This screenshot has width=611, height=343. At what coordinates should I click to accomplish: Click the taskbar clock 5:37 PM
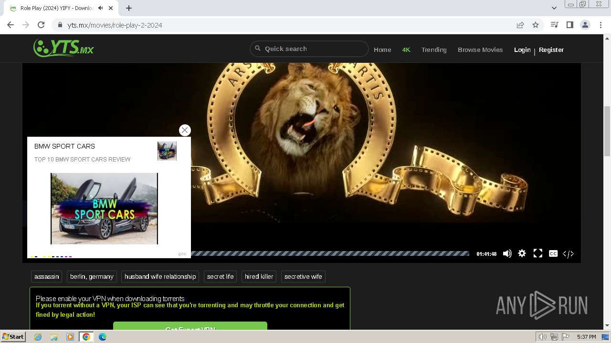[586, 337]
